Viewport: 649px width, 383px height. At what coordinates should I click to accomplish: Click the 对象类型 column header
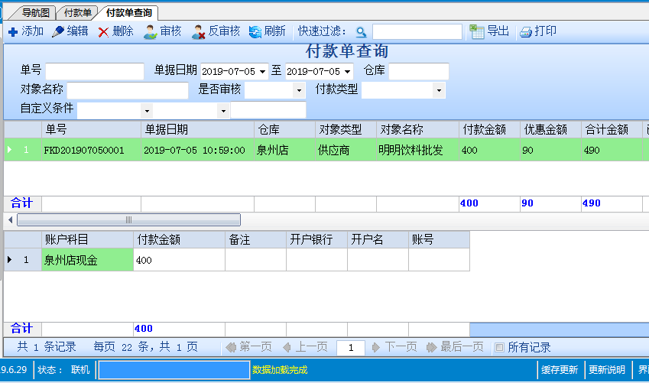coord(346,130)
